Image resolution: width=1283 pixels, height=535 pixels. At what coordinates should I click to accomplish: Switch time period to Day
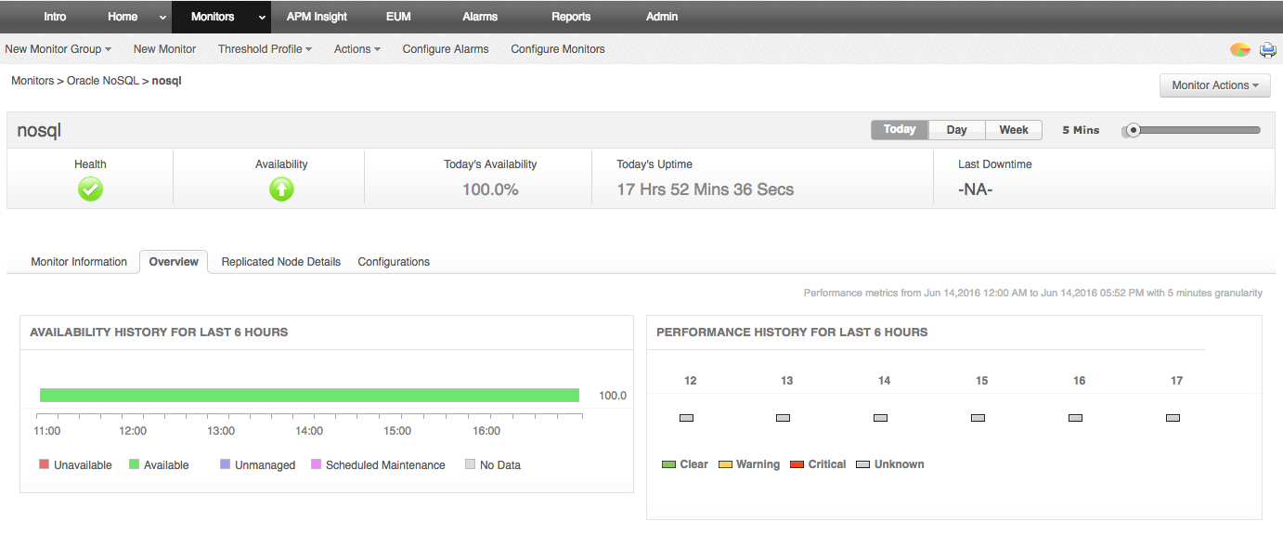click(x=956, y=130)
